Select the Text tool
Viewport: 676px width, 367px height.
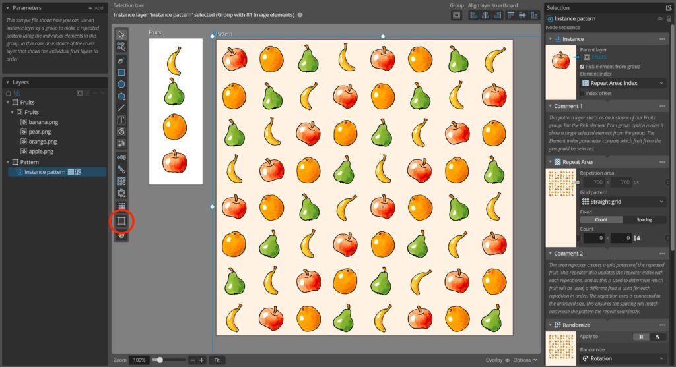121,120
